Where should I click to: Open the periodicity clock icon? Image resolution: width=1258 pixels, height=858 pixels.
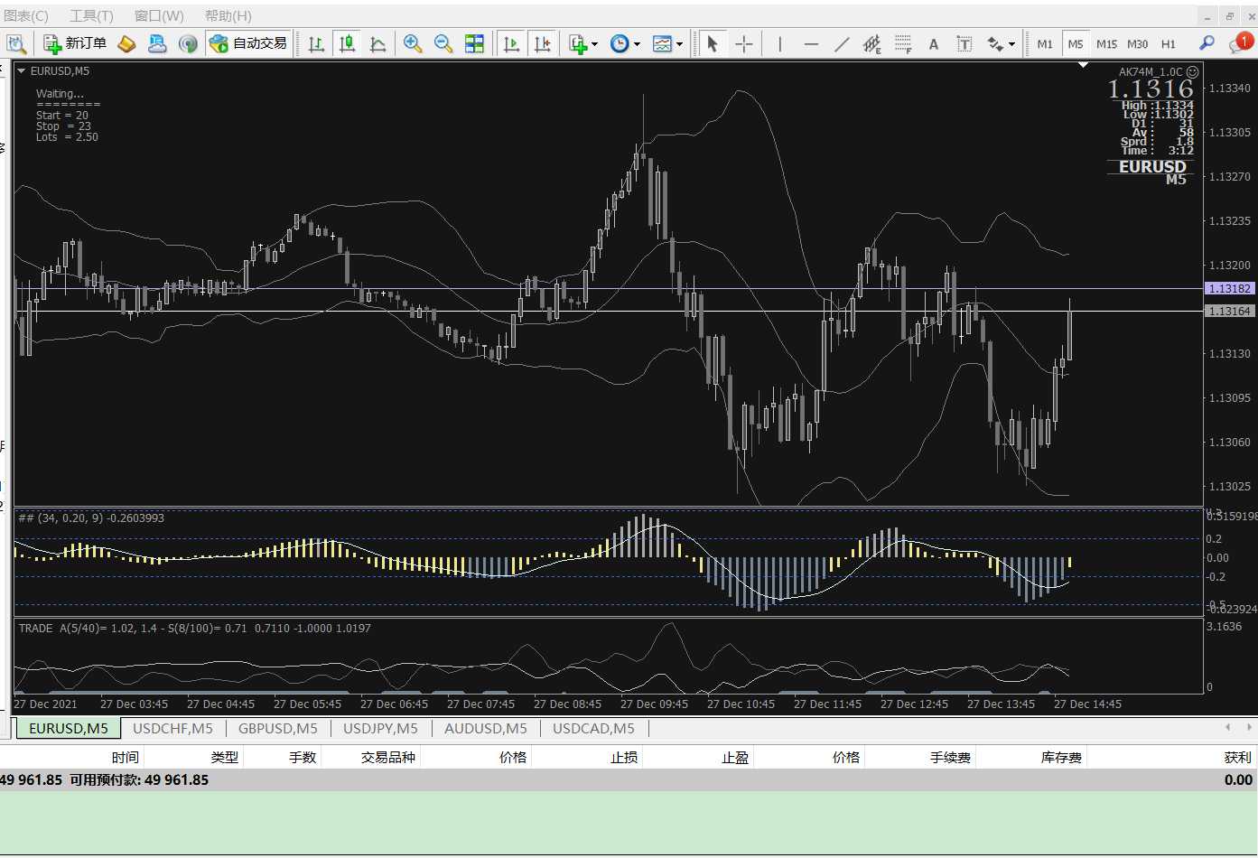(620, 43)
